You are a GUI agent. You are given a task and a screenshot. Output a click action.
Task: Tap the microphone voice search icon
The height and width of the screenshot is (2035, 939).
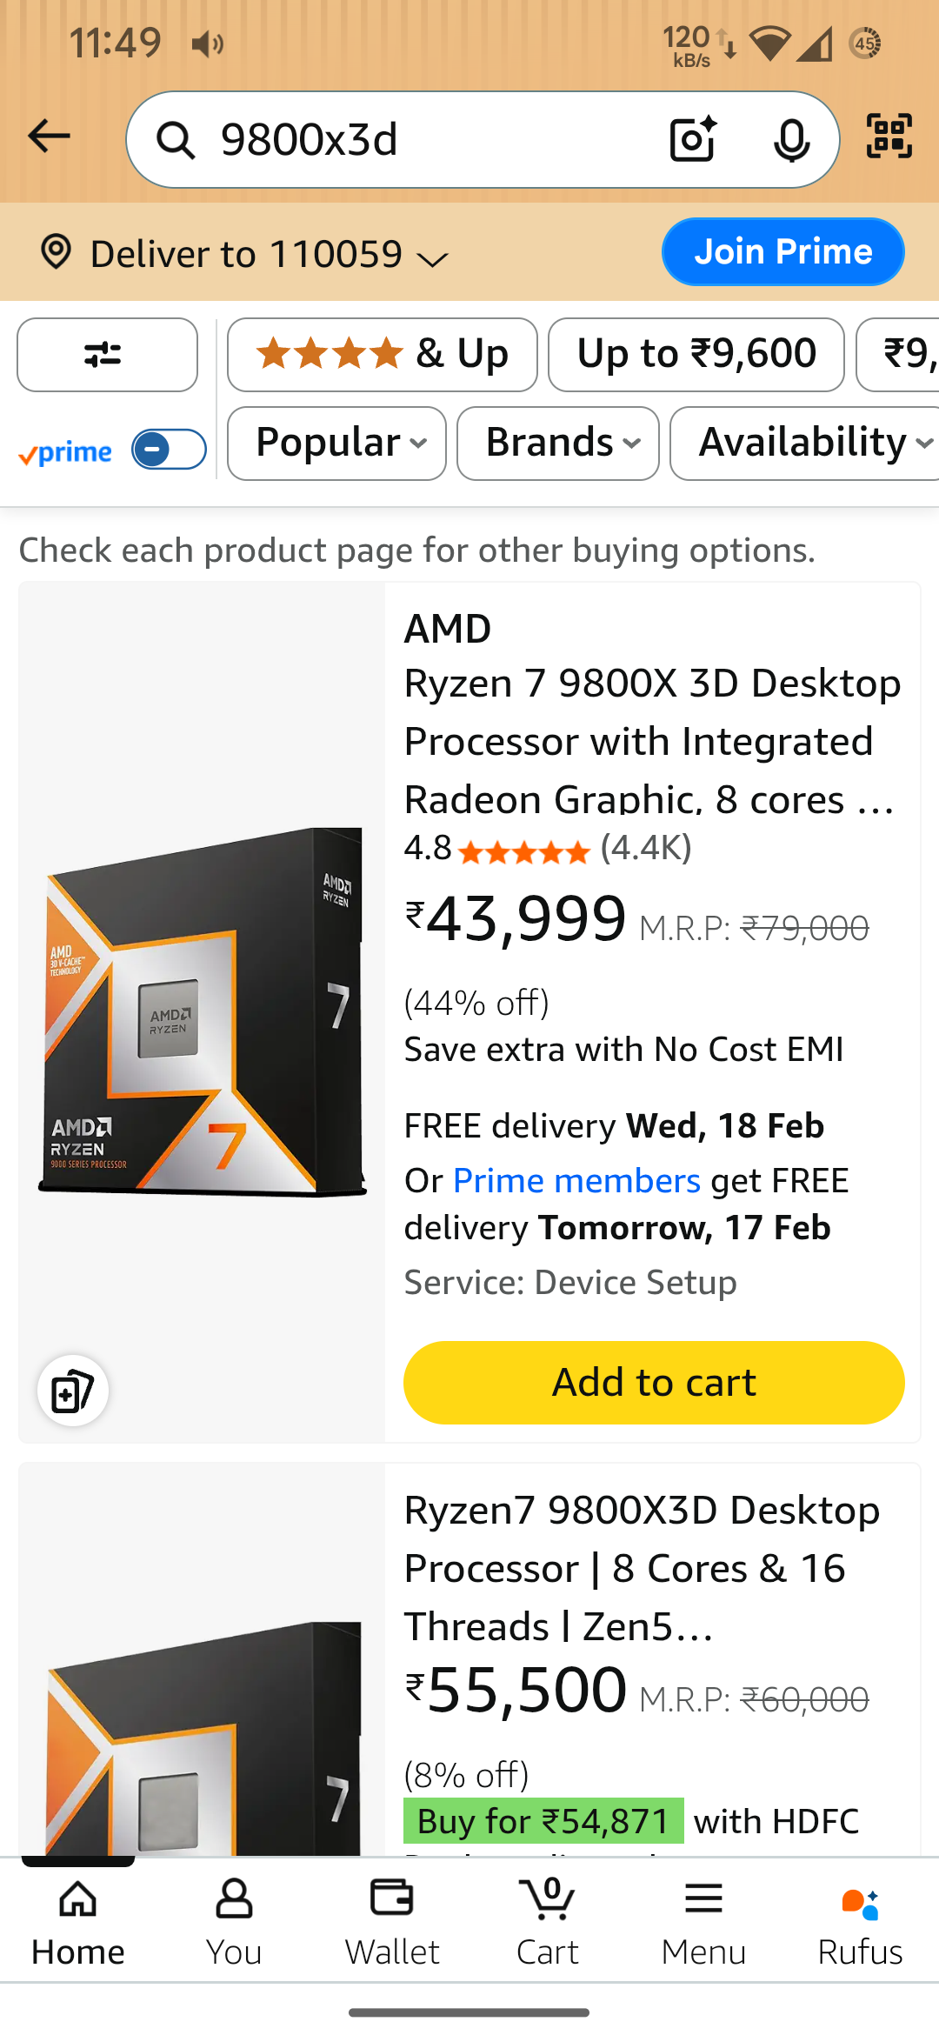tap(791, 139)
